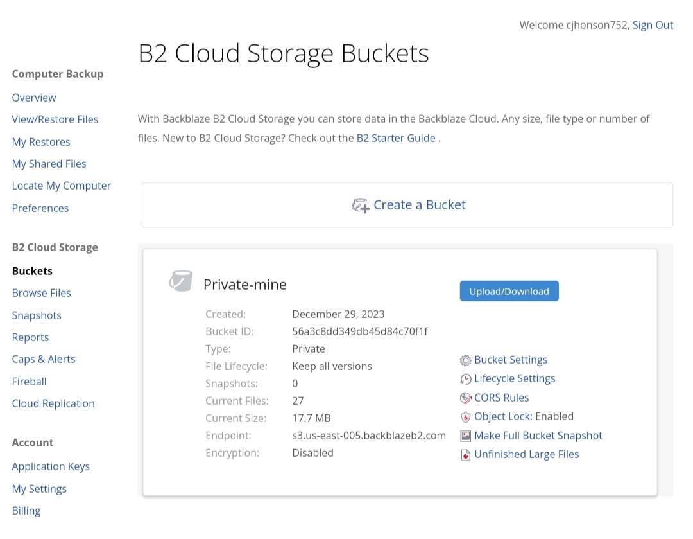Click the Current Size value 17.7 MB
Image resolution: width=693 pixels, height=539 pixels.
(x=311, y=418)
